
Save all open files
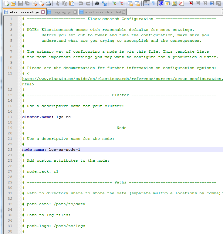point(27,3)
